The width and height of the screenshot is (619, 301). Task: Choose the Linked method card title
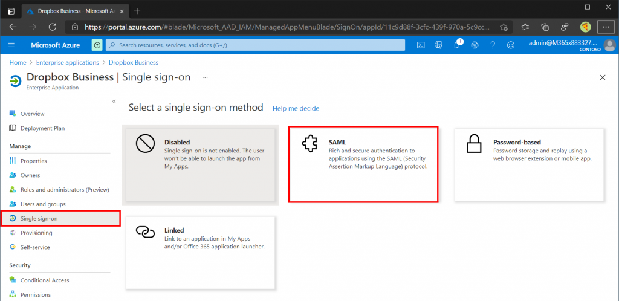(x=174, y=230)
